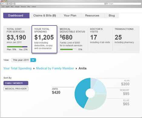Click the Anita breadcrumb text
The image size is (142, 118).
[82, 68]
